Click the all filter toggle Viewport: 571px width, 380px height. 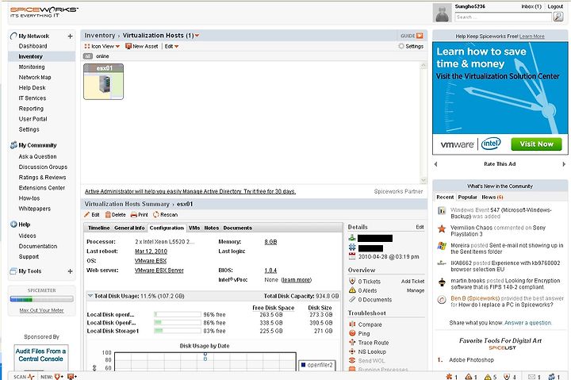point(88,56)
